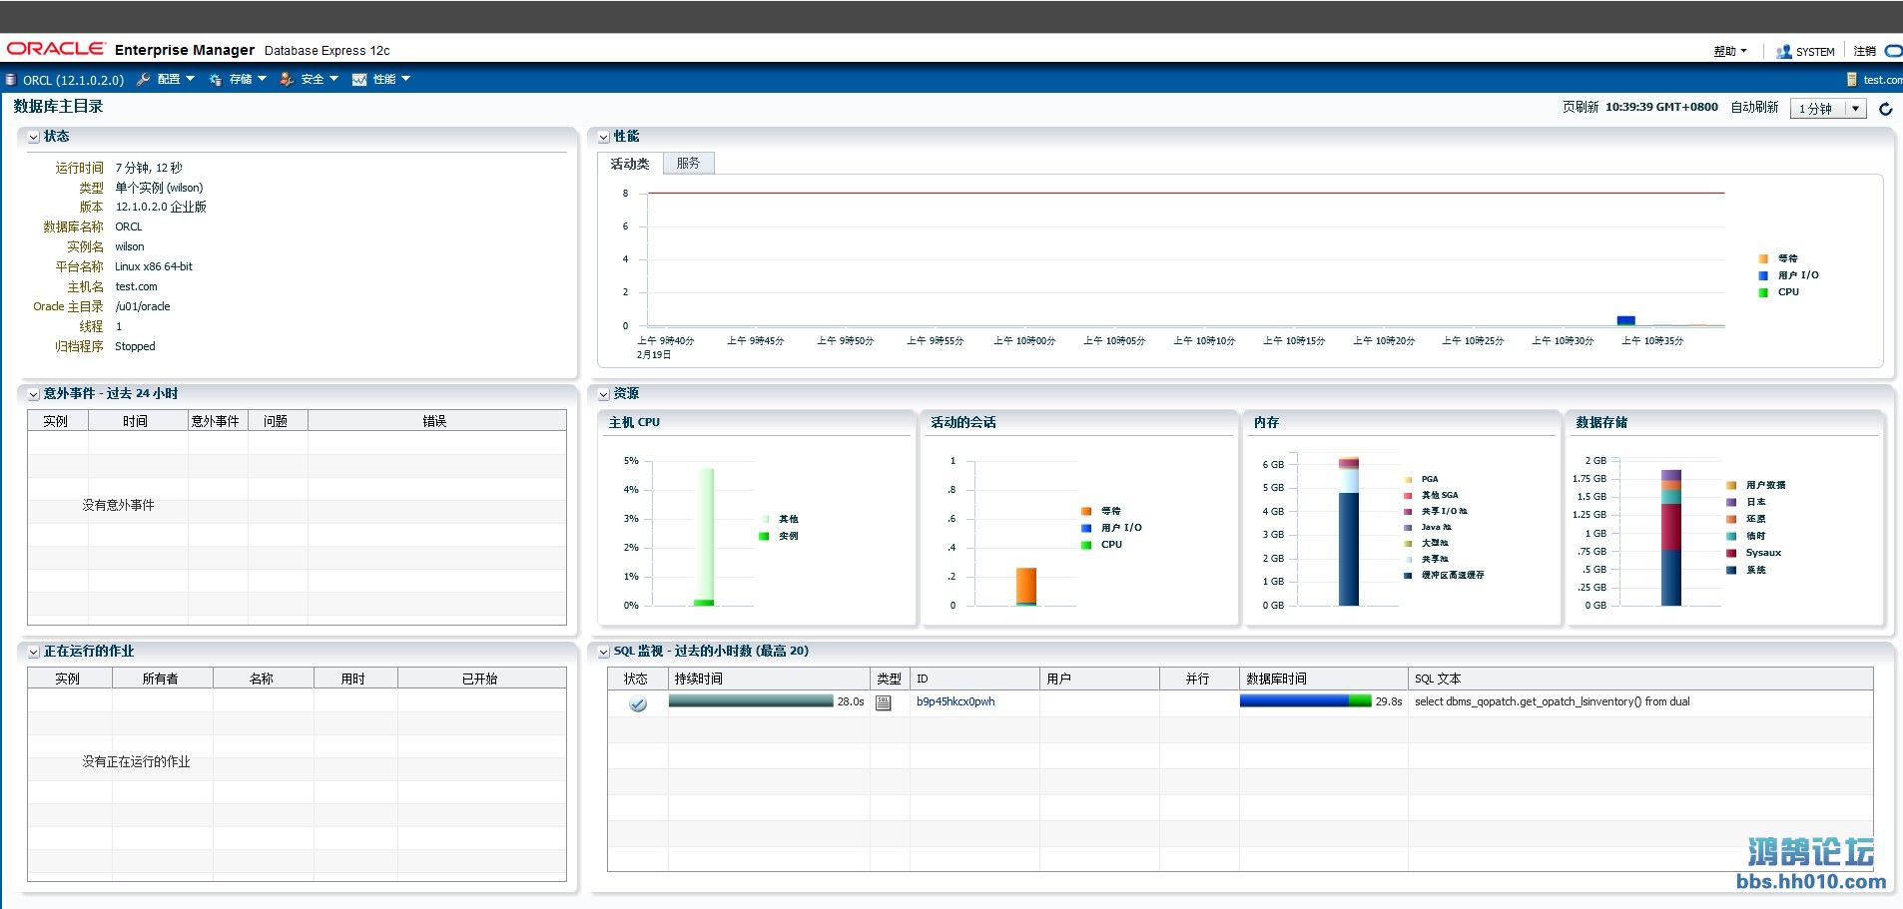Click the 用户 I/O blue swatch in performance legend

click(x=1763, y=275)
